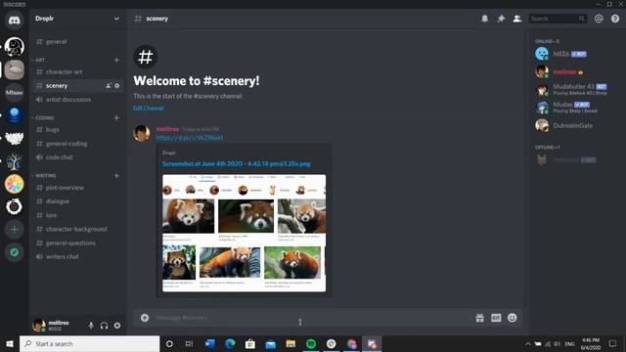626x352 pixels.
Task: Open Microsoft Edge from taskbar
Action: (230, 343)
